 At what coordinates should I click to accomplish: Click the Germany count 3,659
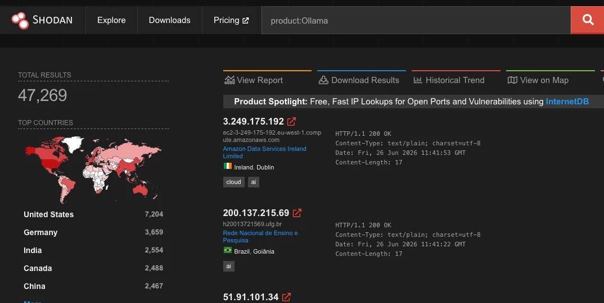[x=154, y=232]
